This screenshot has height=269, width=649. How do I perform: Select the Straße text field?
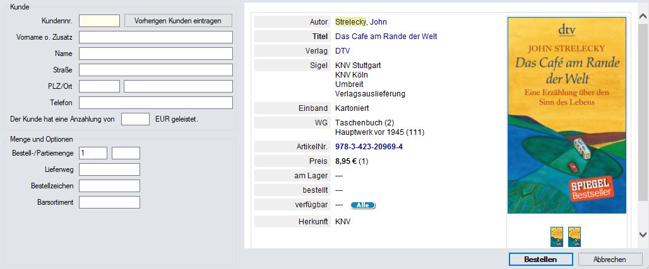[155, 70]
